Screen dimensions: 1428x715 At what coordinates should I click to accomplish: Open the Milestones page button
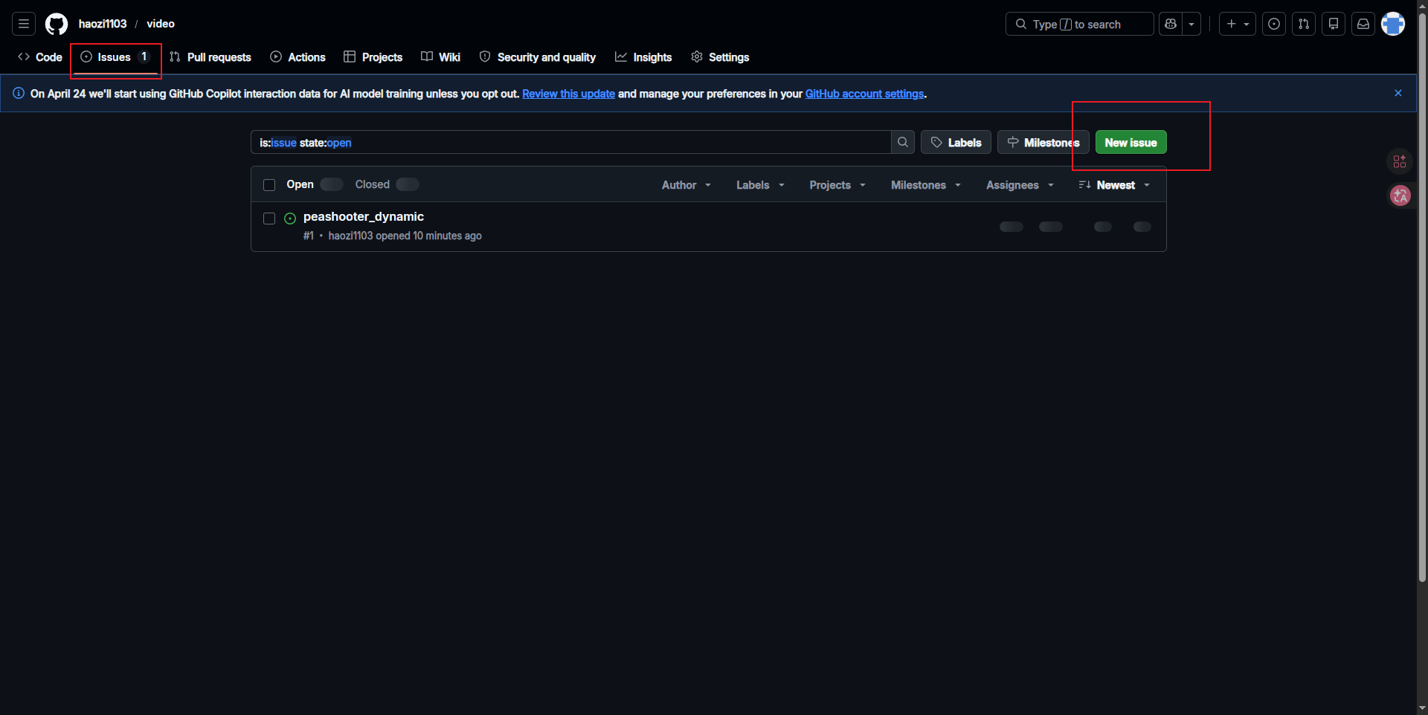pyautogui.click(x=1043, y=142)
